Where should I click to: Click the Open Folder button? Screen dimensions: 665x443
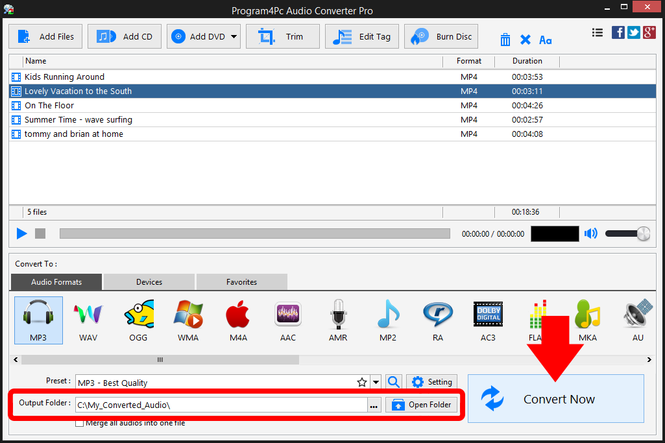(422, 404)
